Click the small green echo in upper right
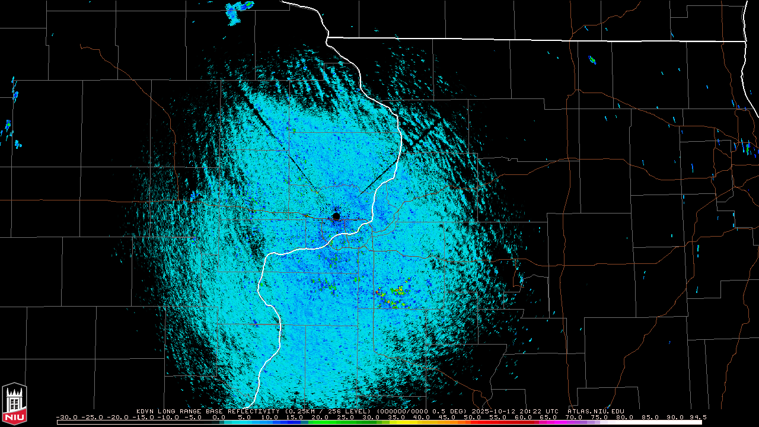Screen dimensions: 759x427 pyautogui.click(x=592, y=60)
